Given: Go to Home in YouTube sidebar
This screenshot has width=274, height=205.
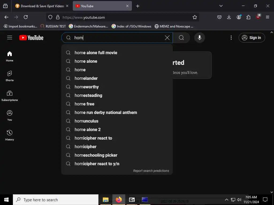Looking at the screenshot, I should (10, 57).
